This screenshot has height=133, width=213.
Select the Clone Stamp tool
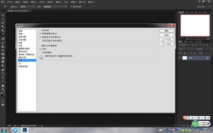[x=3, y=46]
